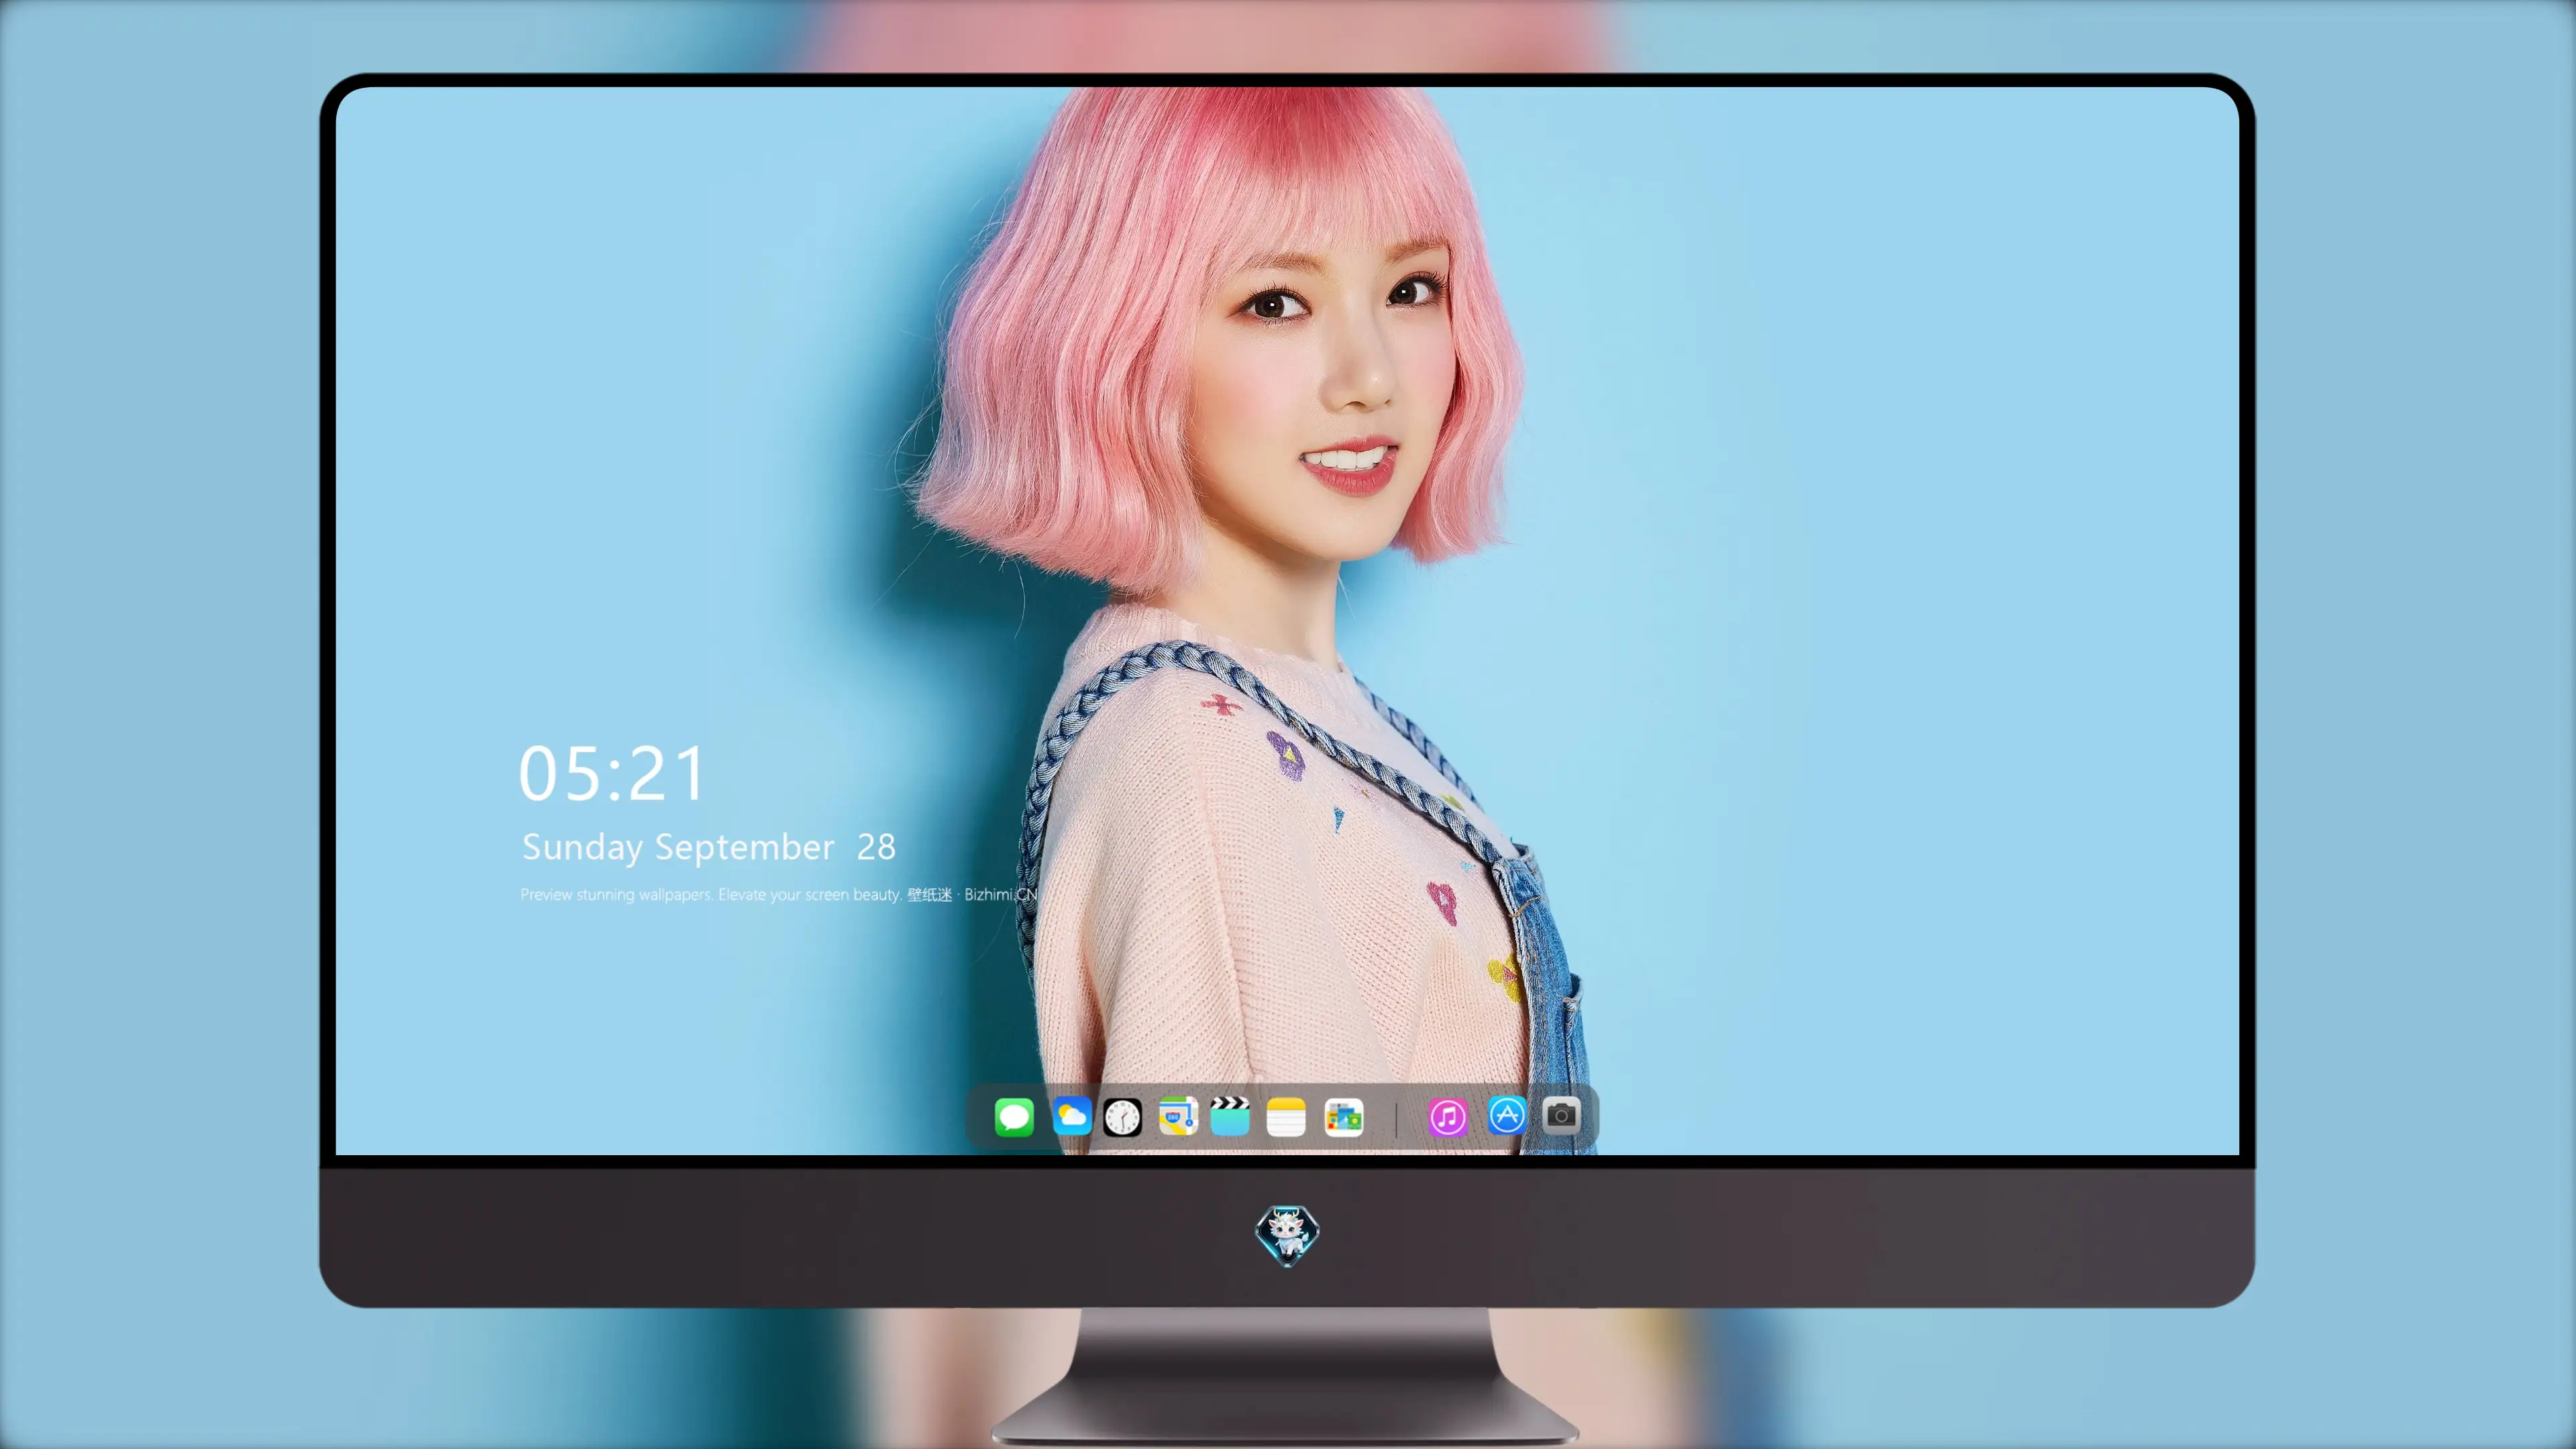Open the Notes app in the dock

click(x=1286, y=1116)
